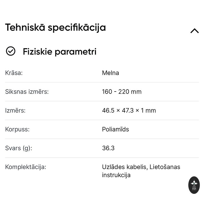204x198 pixels.
Task: Select the 36.3 weight value
Action: 108,148
